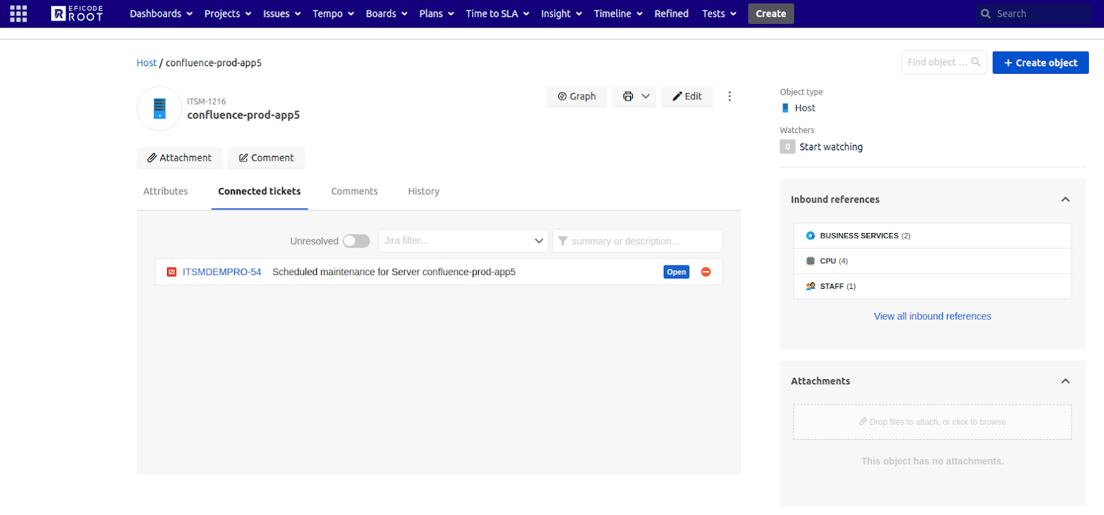This screenshot has height=515, width=1104.
Task: Click the Create button in top bar
Action: coord(771,14)
